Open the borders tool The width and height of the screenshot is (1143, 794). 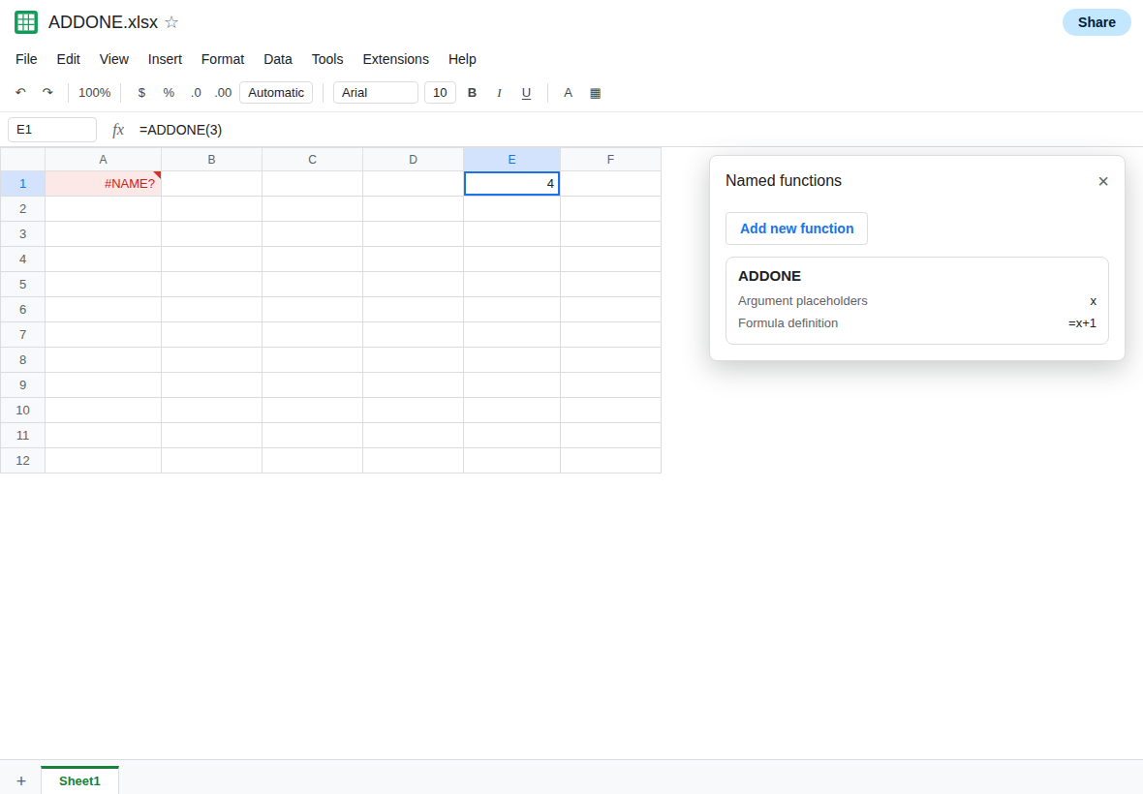point(595,93)
